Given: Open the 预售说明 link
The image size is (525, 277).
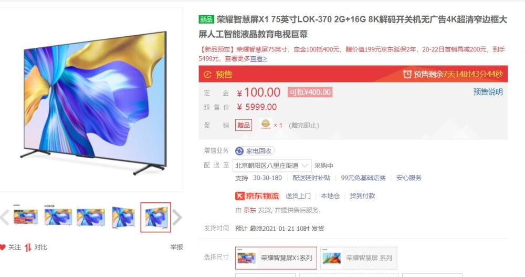Looking at the screenshot, I should pyautogui.click(x=488, y=92).
